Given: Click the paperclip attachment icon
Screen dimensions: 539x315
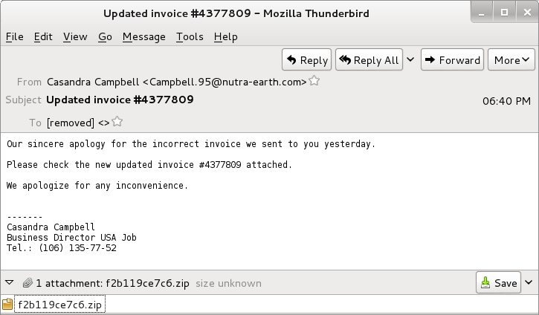Looking at the screenshot, I should coord(28,283).
